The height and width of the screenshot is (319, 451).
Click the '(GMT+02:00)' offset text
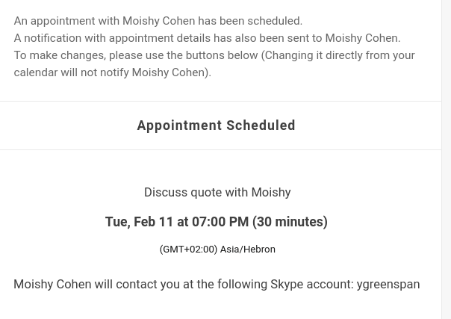click(188, 249)
